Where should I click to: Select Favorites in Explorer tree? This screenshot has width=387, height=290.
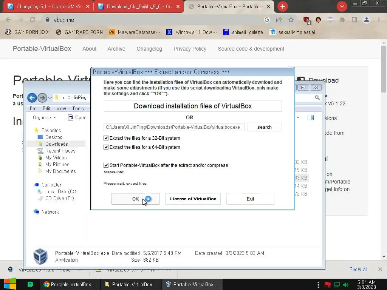point(51,130)
